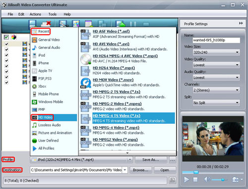Click the Add Profile list icon
The width and height of the screenshot is (248, 189).
pos(88,23)
